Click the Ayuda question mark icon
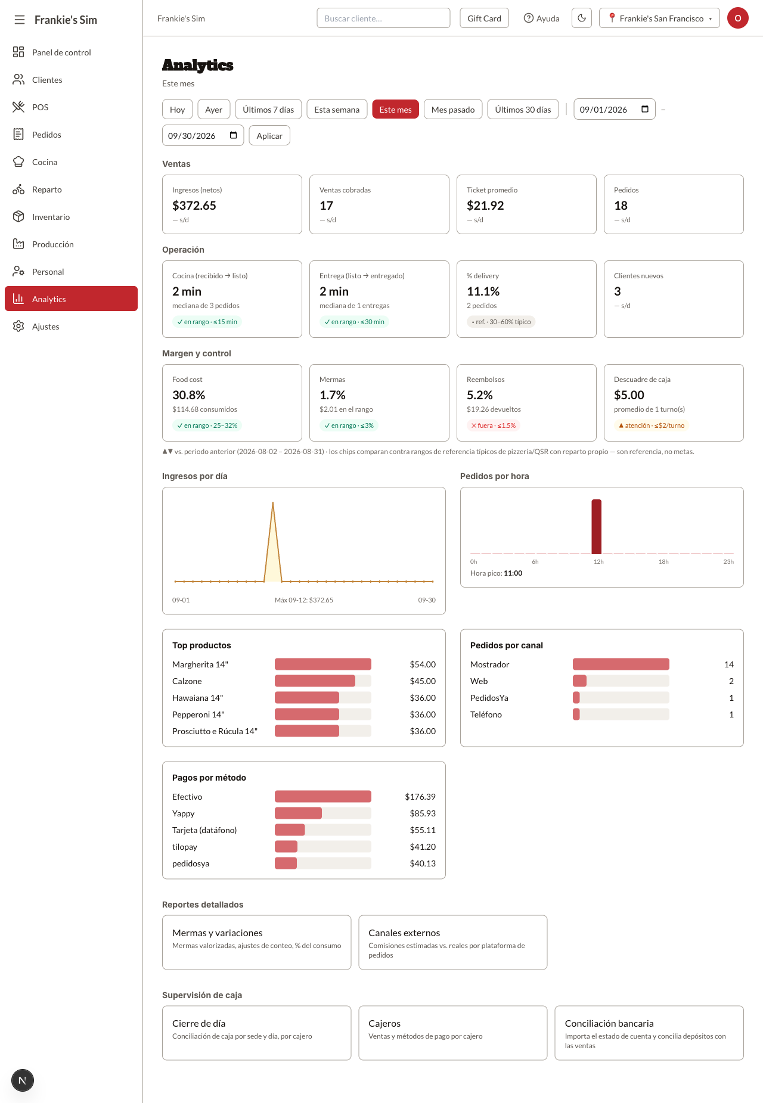This screenshot has width=763, height=1103. pos(528,18)
